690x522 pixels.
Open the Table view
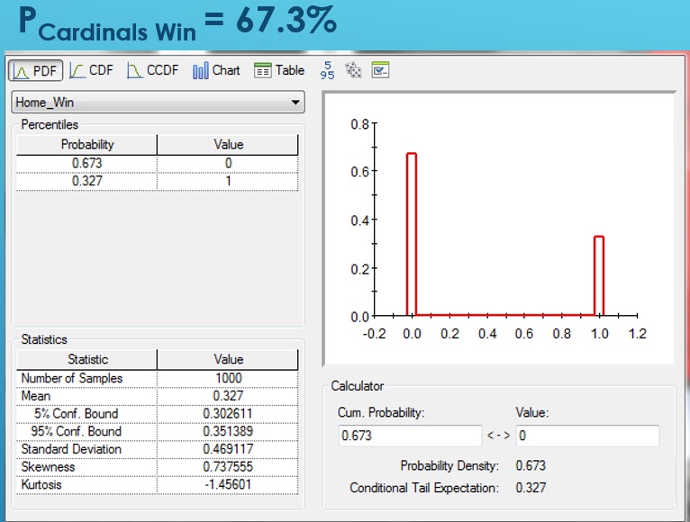point(279,70)
